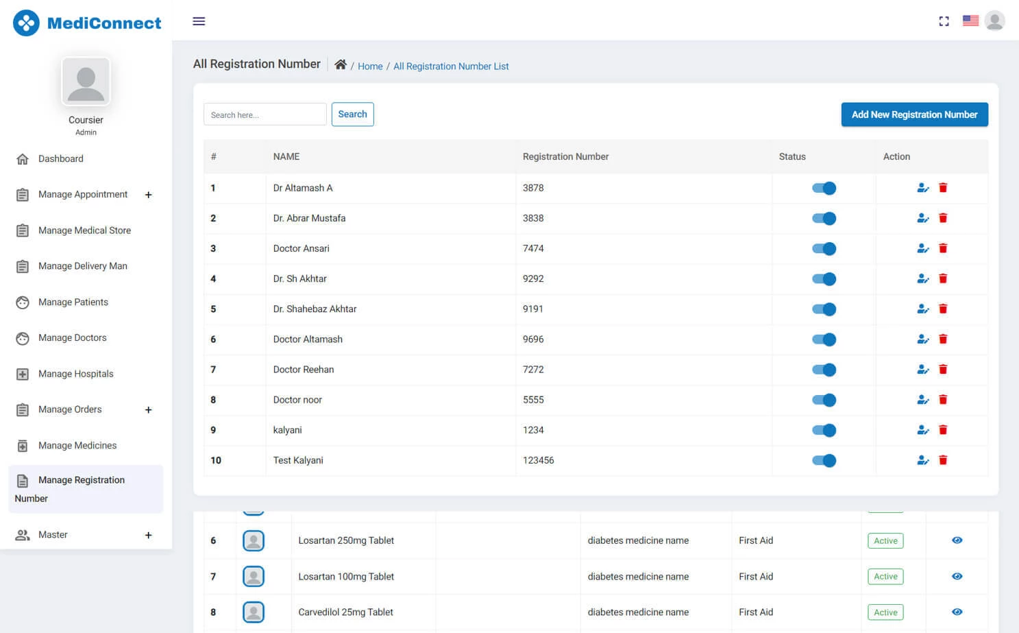1019x633 pixels.
Task: Expand the Manage Orders submenu
Action: tap(148, 410)
